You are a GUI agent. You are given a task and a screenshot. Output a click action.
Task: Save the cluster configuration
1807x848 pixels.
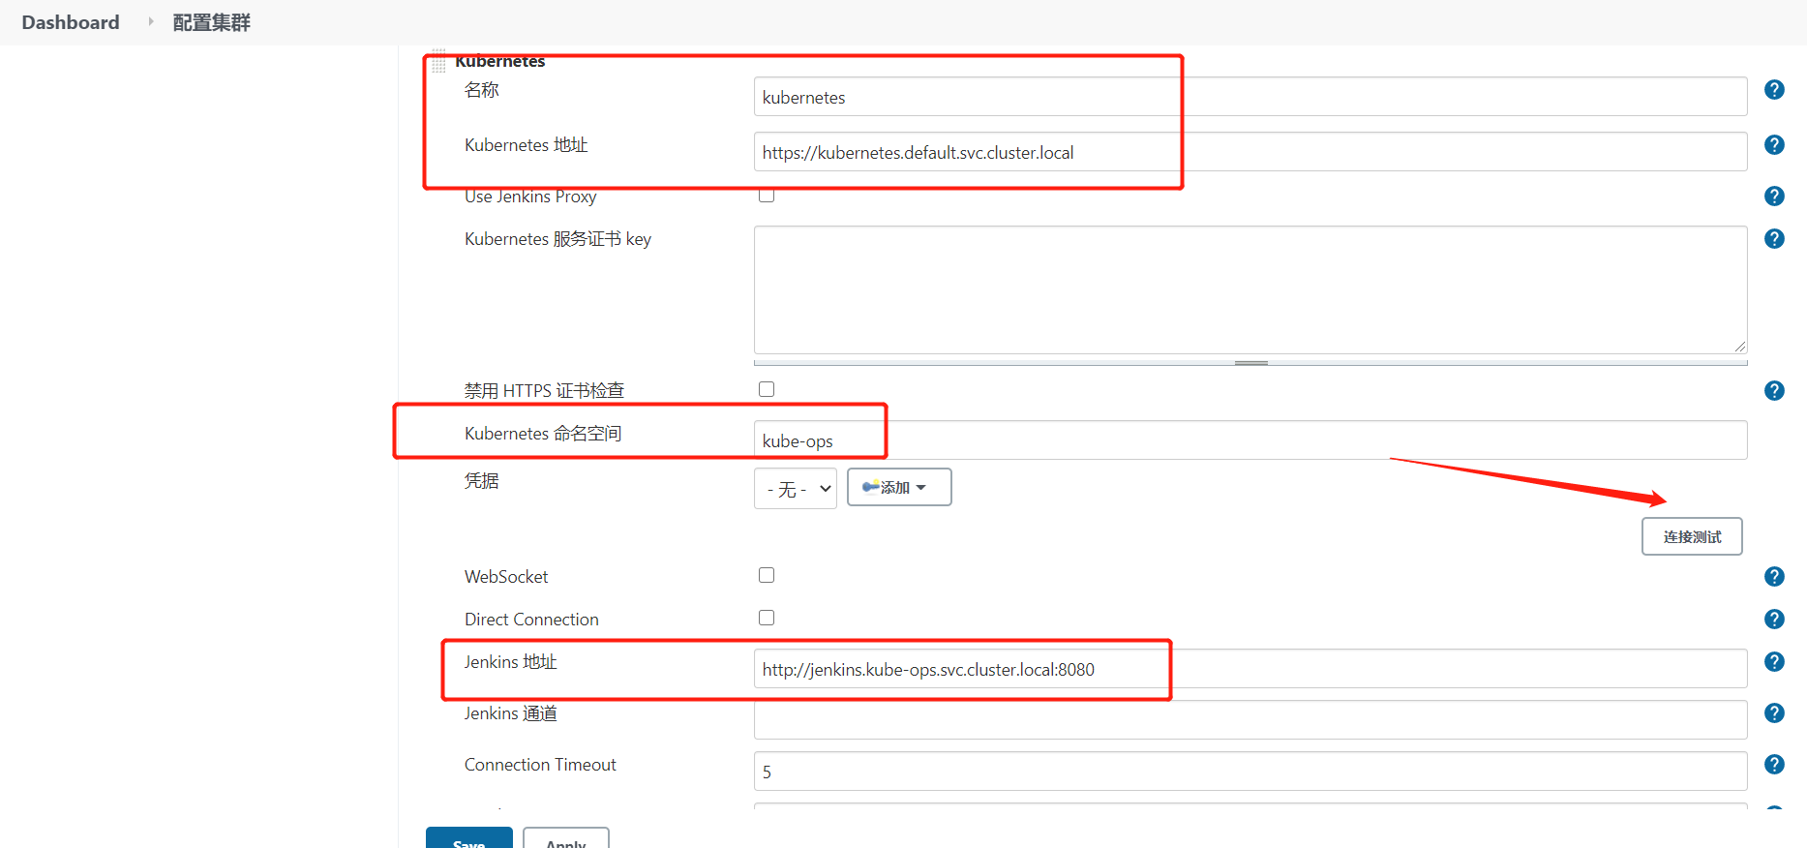(469, 838)
